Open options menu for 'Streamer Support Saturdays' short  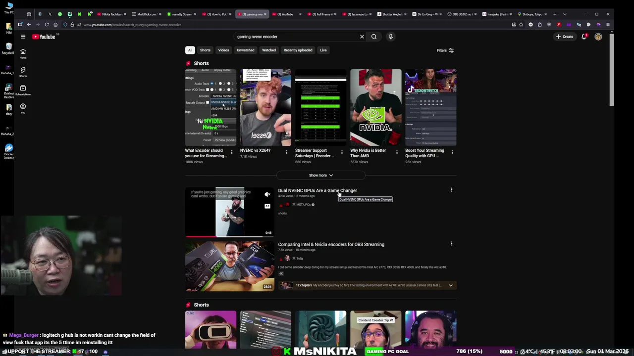342,152
